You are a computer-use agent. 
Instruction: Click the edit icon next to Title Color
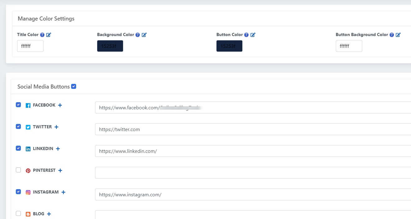coord(48,35)
